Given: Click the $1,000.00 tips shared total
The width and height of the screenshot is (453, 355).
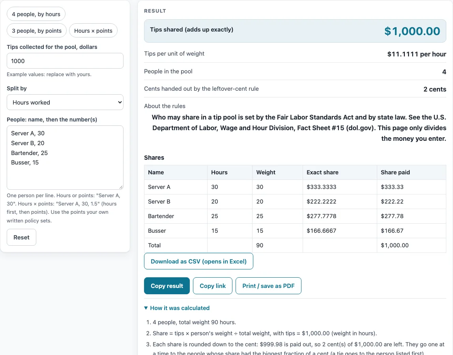Looking at the screenshot, I should 412,31.
